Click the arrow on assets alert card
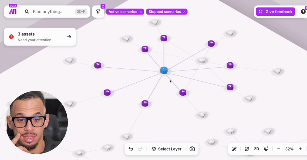Viewport: 307px width, 160px height. point(69,36)
